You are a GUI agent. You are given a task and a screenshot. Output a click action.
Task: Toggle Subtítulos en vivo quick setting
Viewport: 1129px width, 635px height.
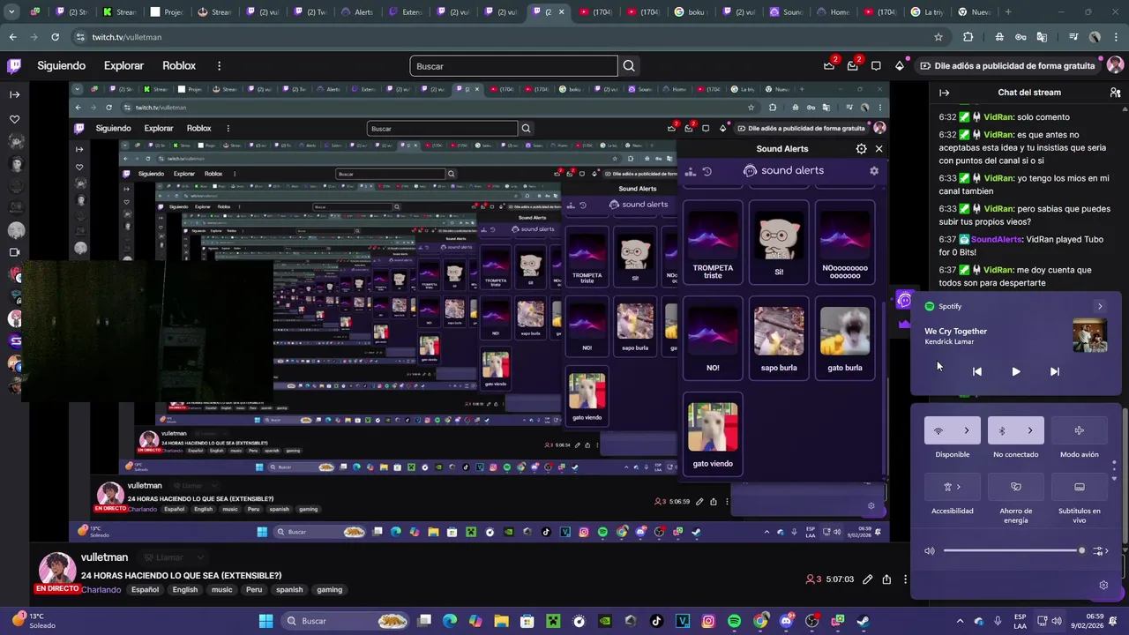1080,487
